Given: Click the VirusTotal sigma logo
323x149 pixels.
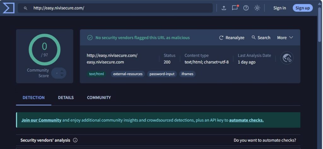Looking at the screenshot, I should 9,8.
